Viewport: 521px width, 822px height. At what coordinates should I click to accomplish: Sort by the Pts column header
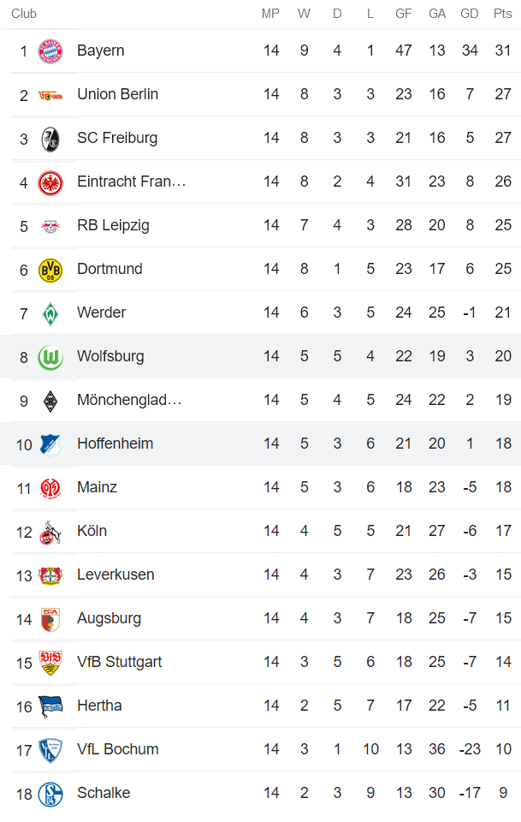tap(502, 13)
